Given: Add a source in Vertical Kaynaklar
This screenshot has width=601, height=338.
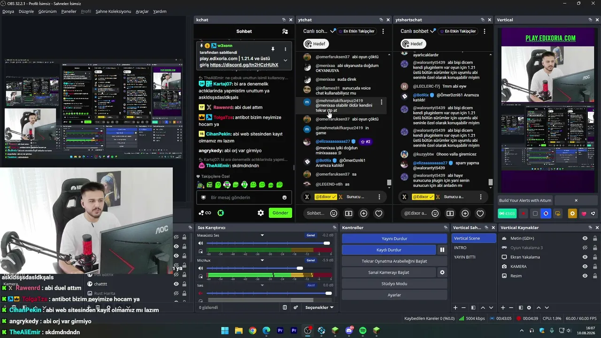Looking at the screenshot, I should coord(503,307).
